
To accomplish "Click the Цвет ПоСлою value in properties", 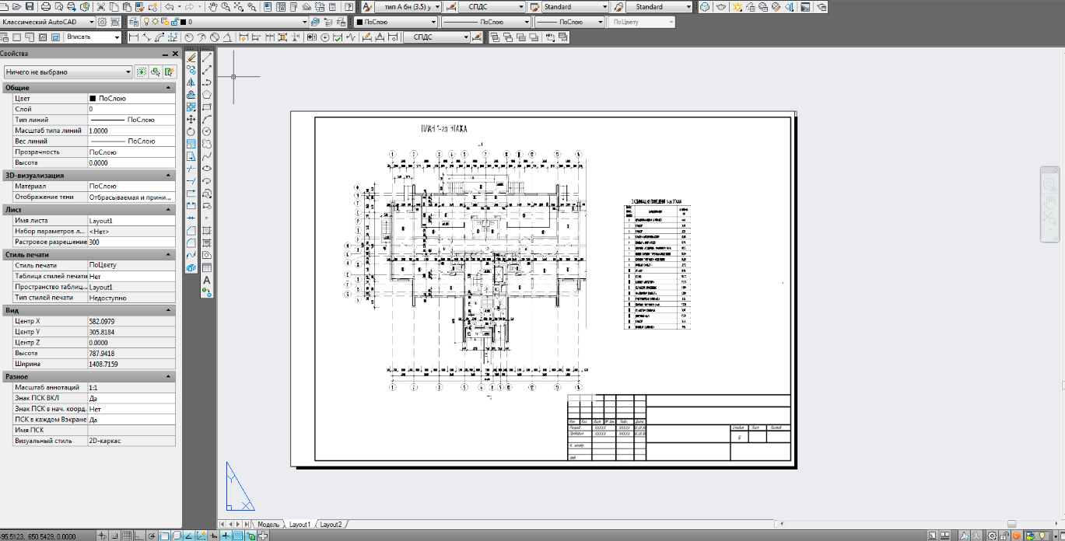I will point(131,99).
